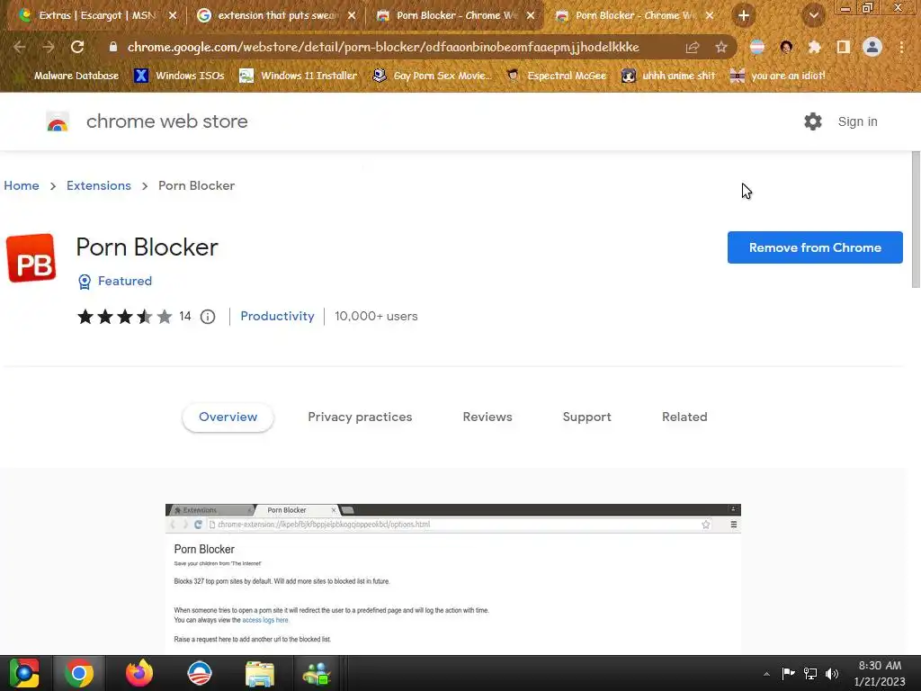Click the share page icon in the address bar
921x691 pixels.
point(693,48)
